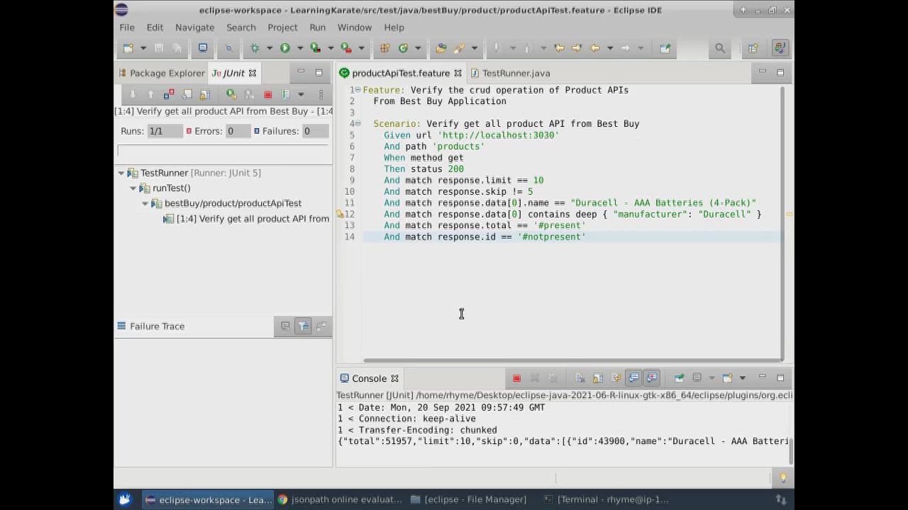Switch to the Terminal window in taskbar

tap(607, 499)
